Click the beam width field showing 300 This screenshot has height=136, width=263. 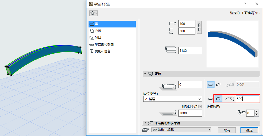point(187,31)
